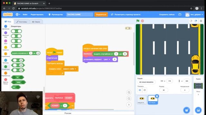This screenshot has width=206, height=115.
Task: Click the 'или' operator block in palette
Action: [x=19, y=82]
